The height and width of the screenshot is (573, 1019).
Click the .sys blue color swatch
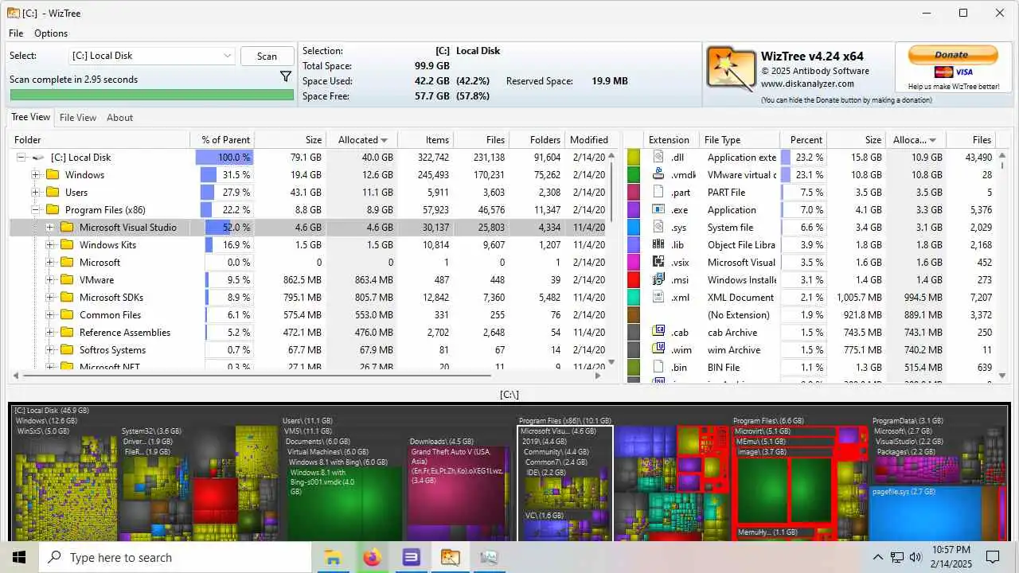point(634,228)
